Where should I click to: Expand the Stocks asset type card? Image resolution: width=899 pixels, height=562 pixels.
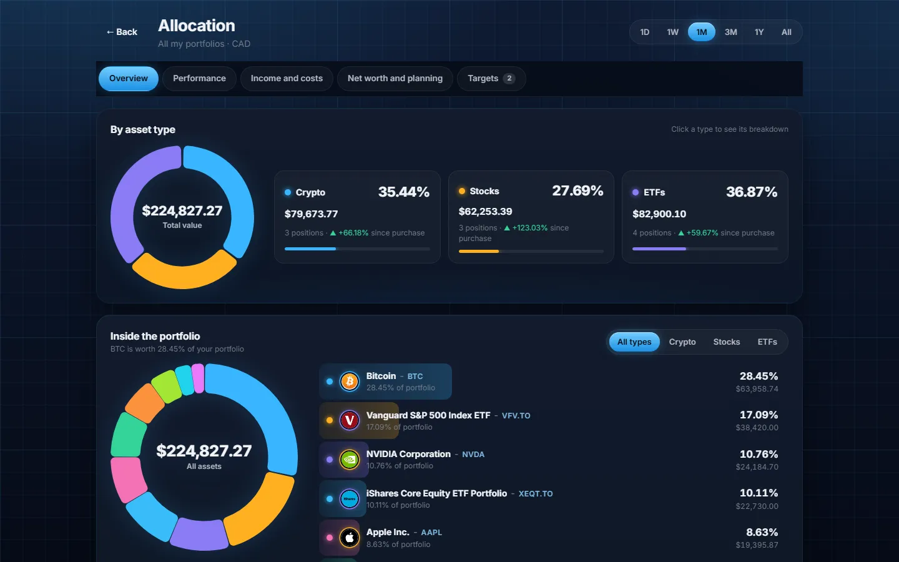531,217
